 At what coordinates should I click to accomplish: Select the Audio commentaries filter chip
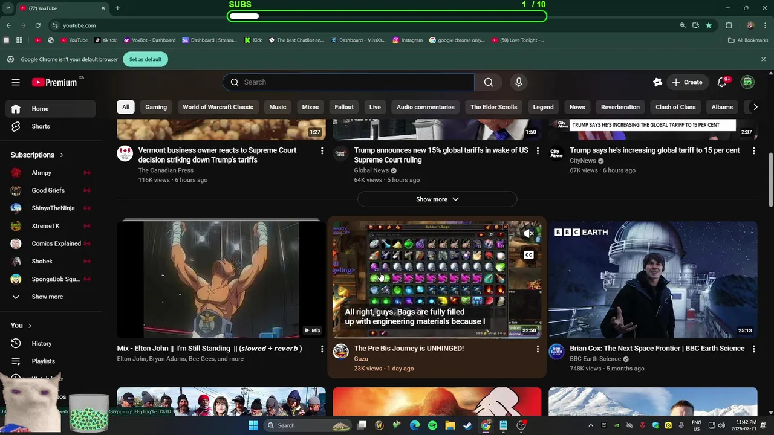[x=426, y=107]
